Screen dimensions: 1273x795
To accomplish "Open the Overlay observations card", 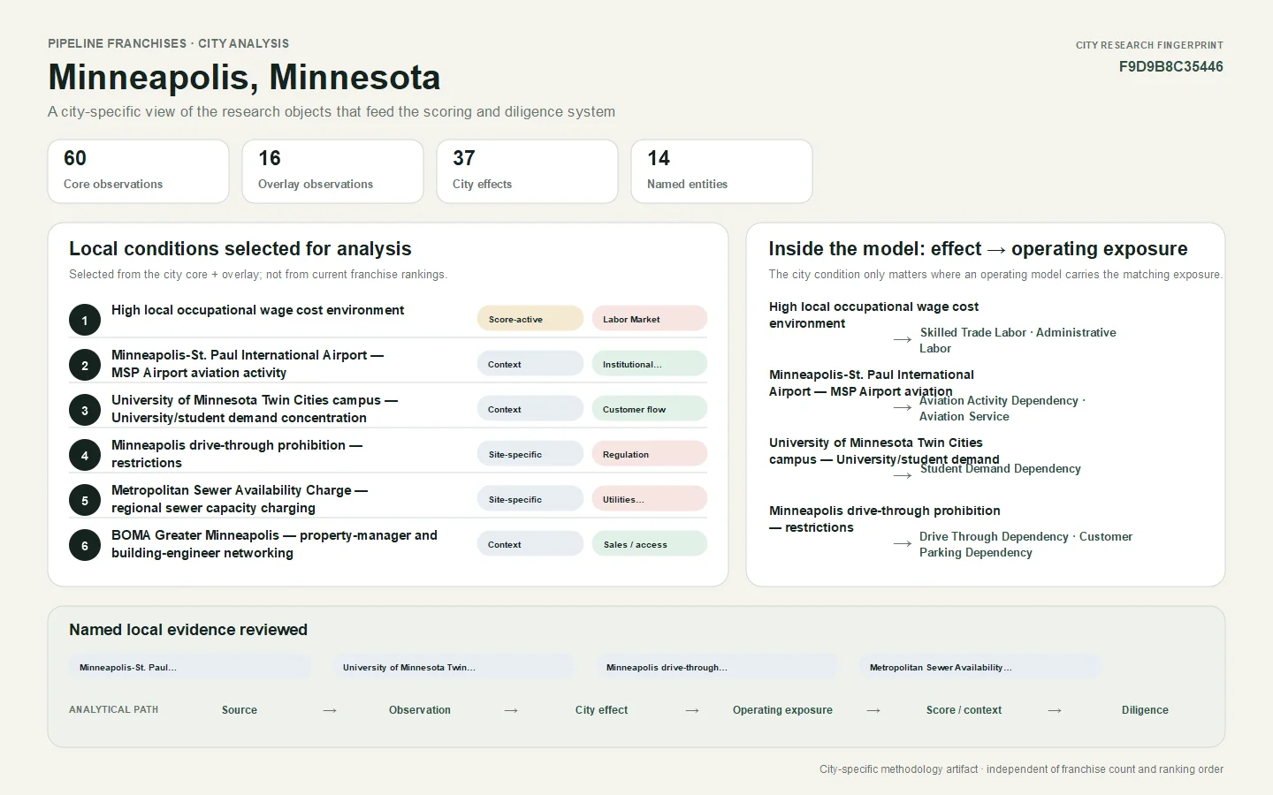I will coord(333,171).
